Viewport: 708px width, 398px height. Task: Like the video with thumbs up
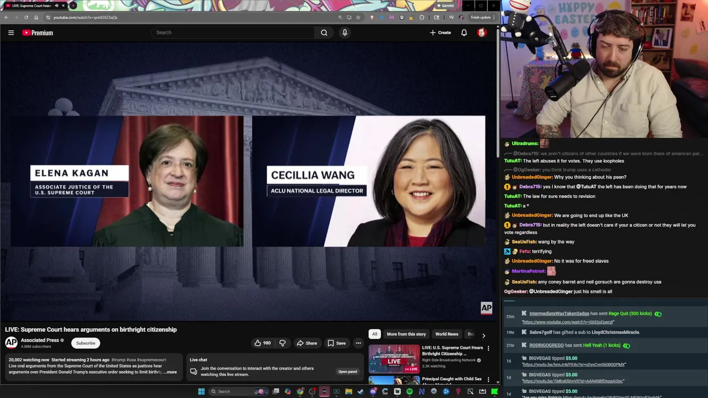(262, 343)
